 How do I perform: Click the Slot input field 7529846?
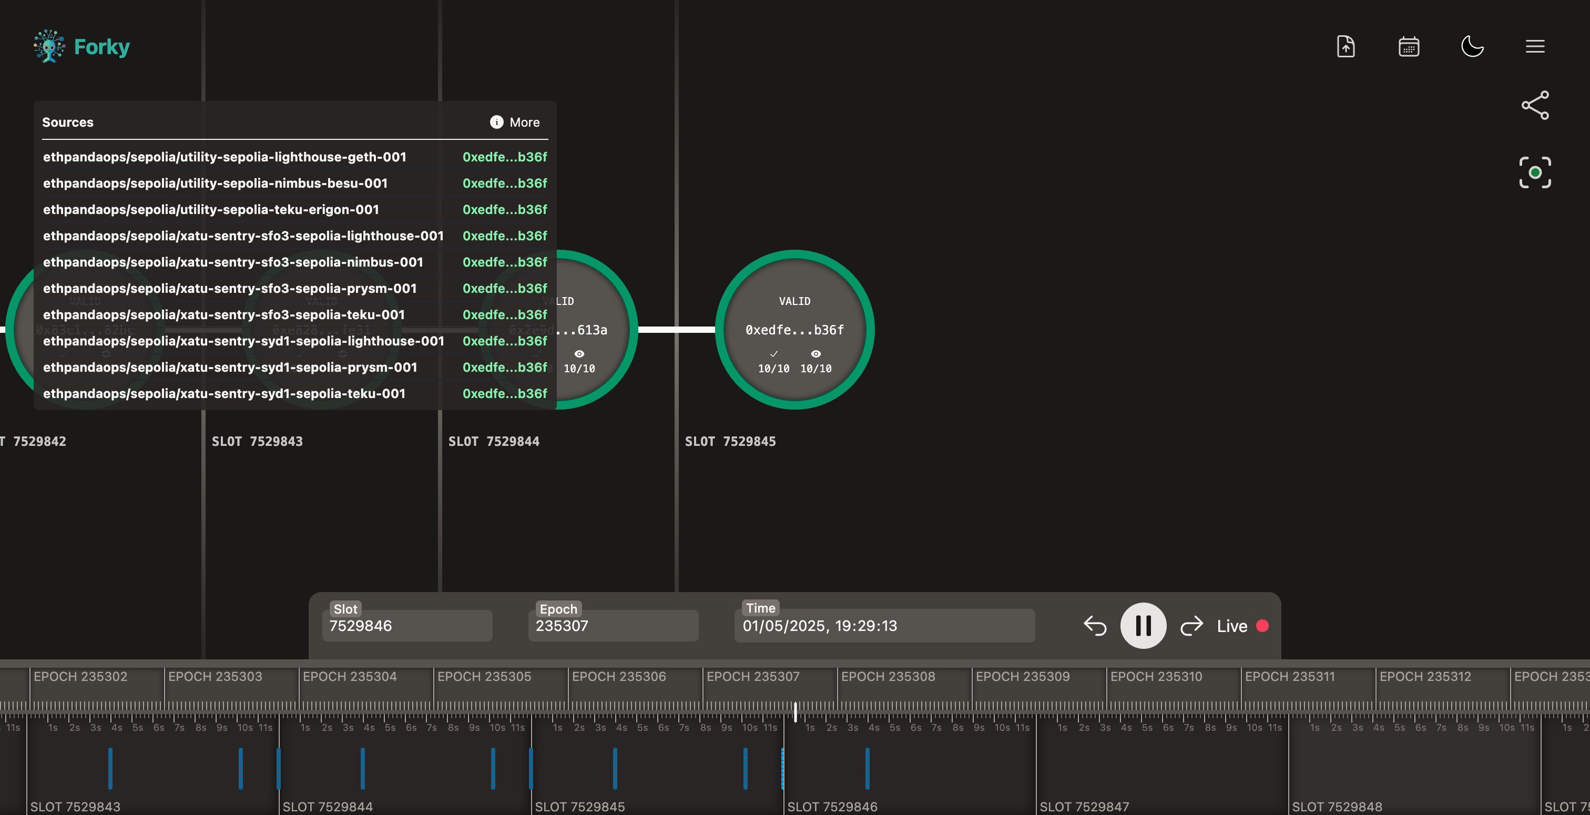click(407, 626)
